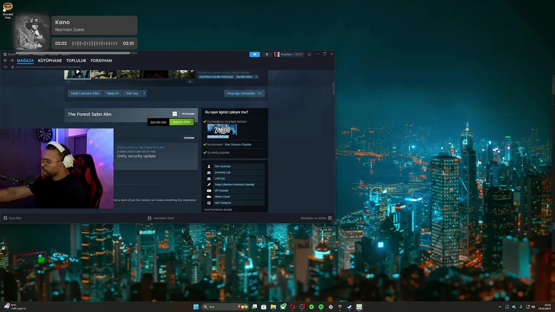Open the Steam Cloud feature link

pos(222,197)
